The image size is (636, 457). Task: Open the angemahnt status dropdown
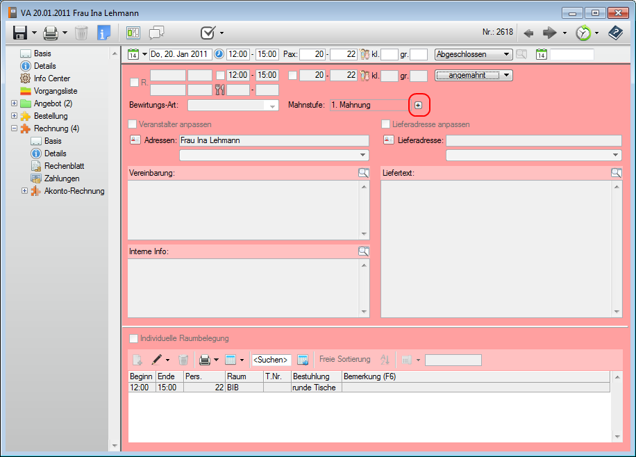(474, 75)
